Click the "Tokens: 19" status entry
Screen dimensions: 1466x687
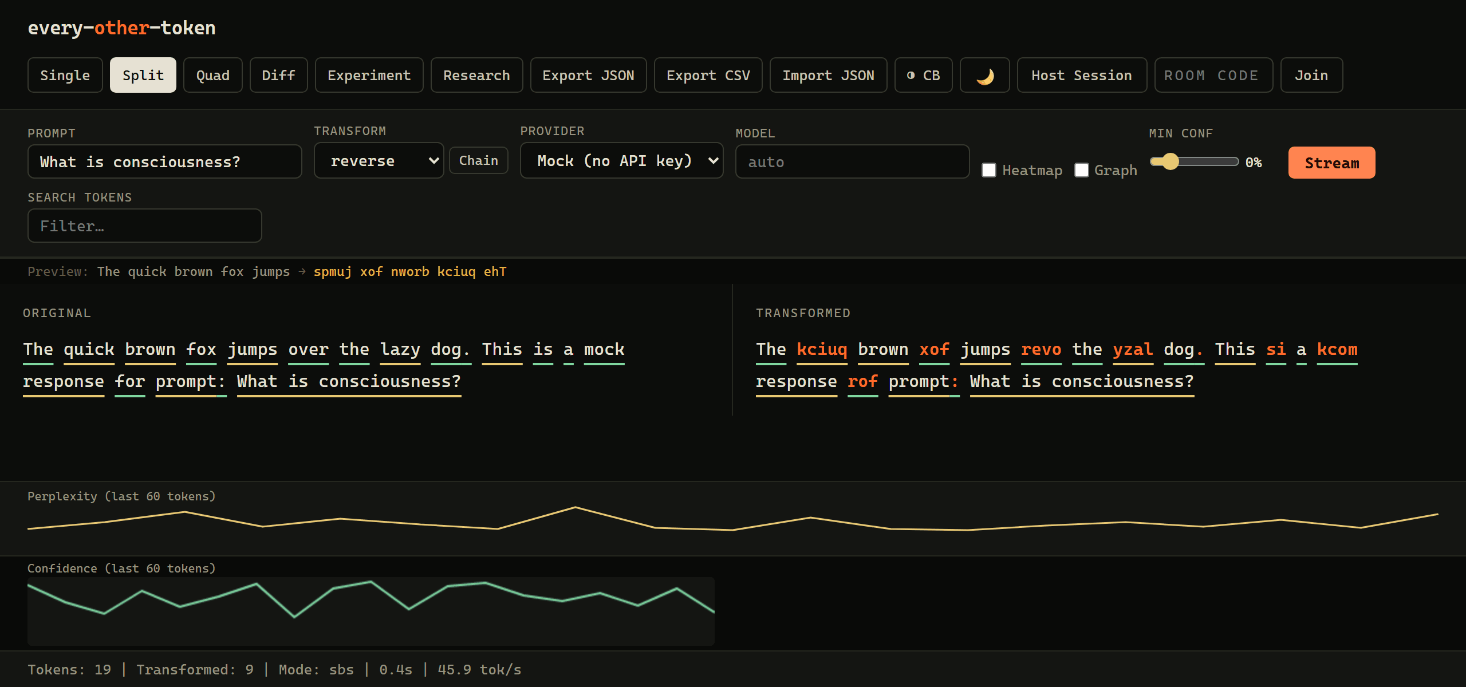(69, 669)
